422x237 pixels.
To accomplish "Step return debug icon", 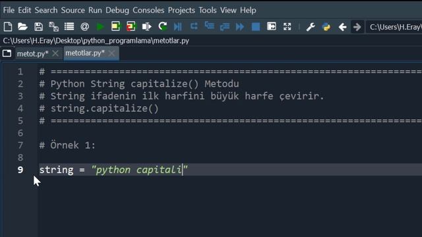I will point(225,26).
